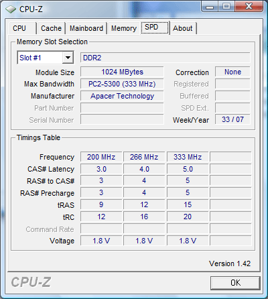
Task: Click the CAS# Latency 3.0 cell
Action: pyautogui.click(x=101, y=169)
